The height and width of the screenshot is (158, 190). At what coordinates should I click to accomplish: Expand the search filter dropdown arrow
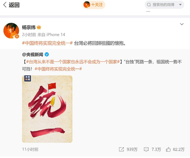tap(180, 5)
